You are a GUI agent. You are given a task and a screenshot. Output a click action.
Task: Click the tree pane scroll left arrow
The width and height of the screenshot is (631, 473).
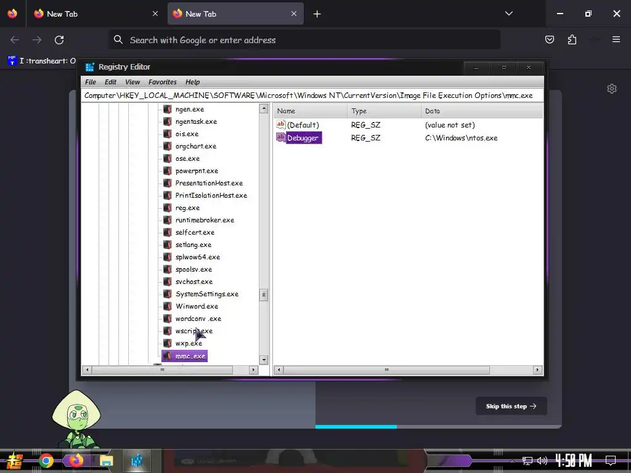pyautogui.click(x=87, y=370)
